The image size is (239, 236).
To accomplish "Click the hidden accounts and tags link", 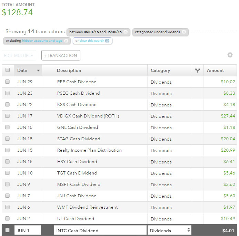I will click(x=42, y=41).
